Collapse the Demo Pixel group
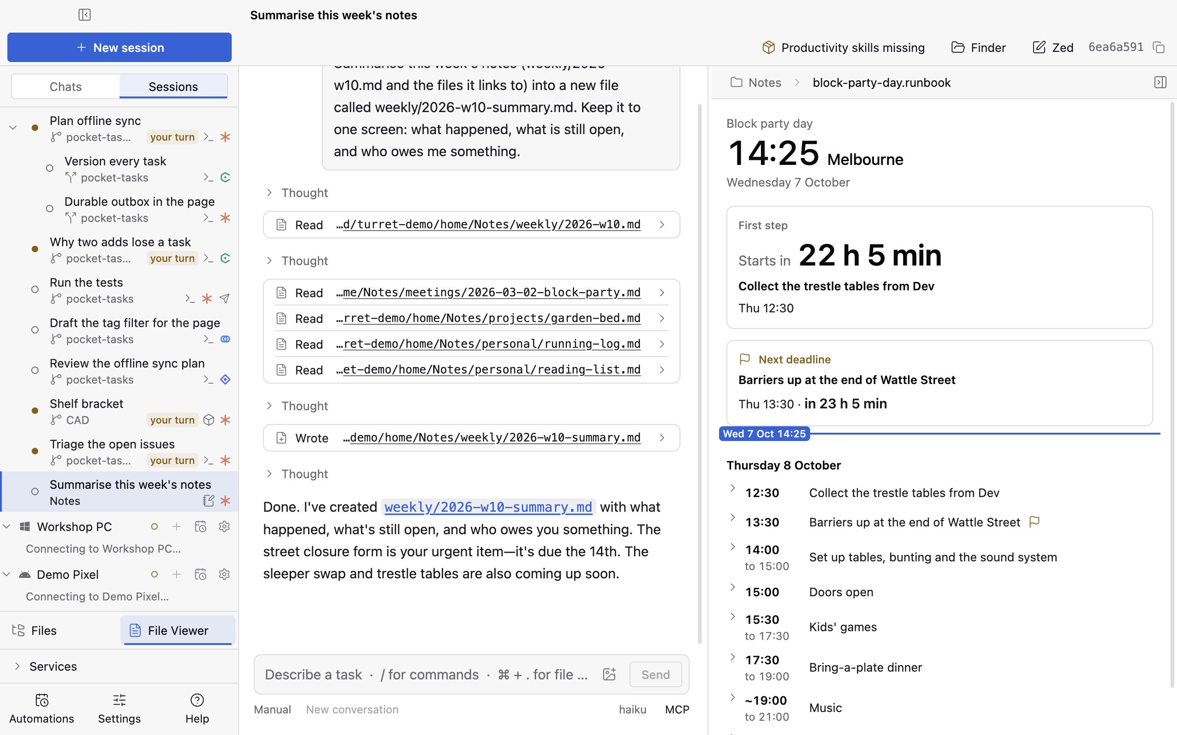Viewport: 1177px width, 735px height. (x=7, y=574)
